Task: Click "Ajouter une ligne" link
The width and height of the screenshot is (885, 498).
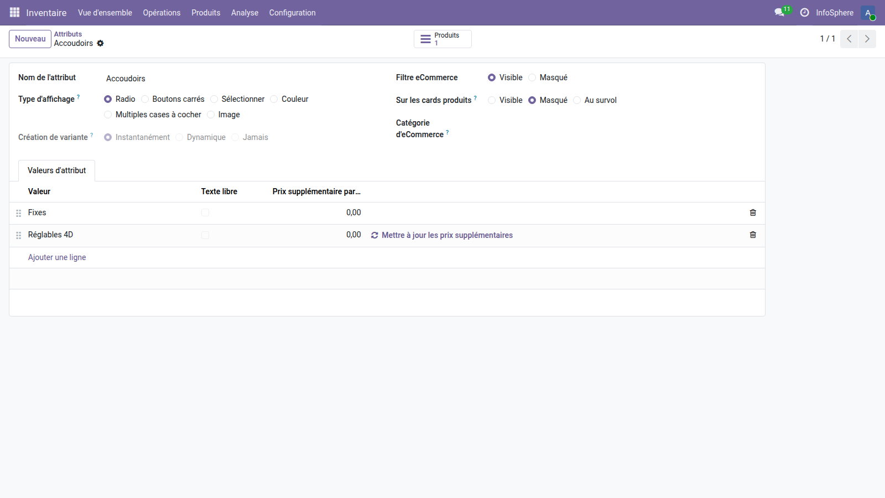Action: pos(57,257)
